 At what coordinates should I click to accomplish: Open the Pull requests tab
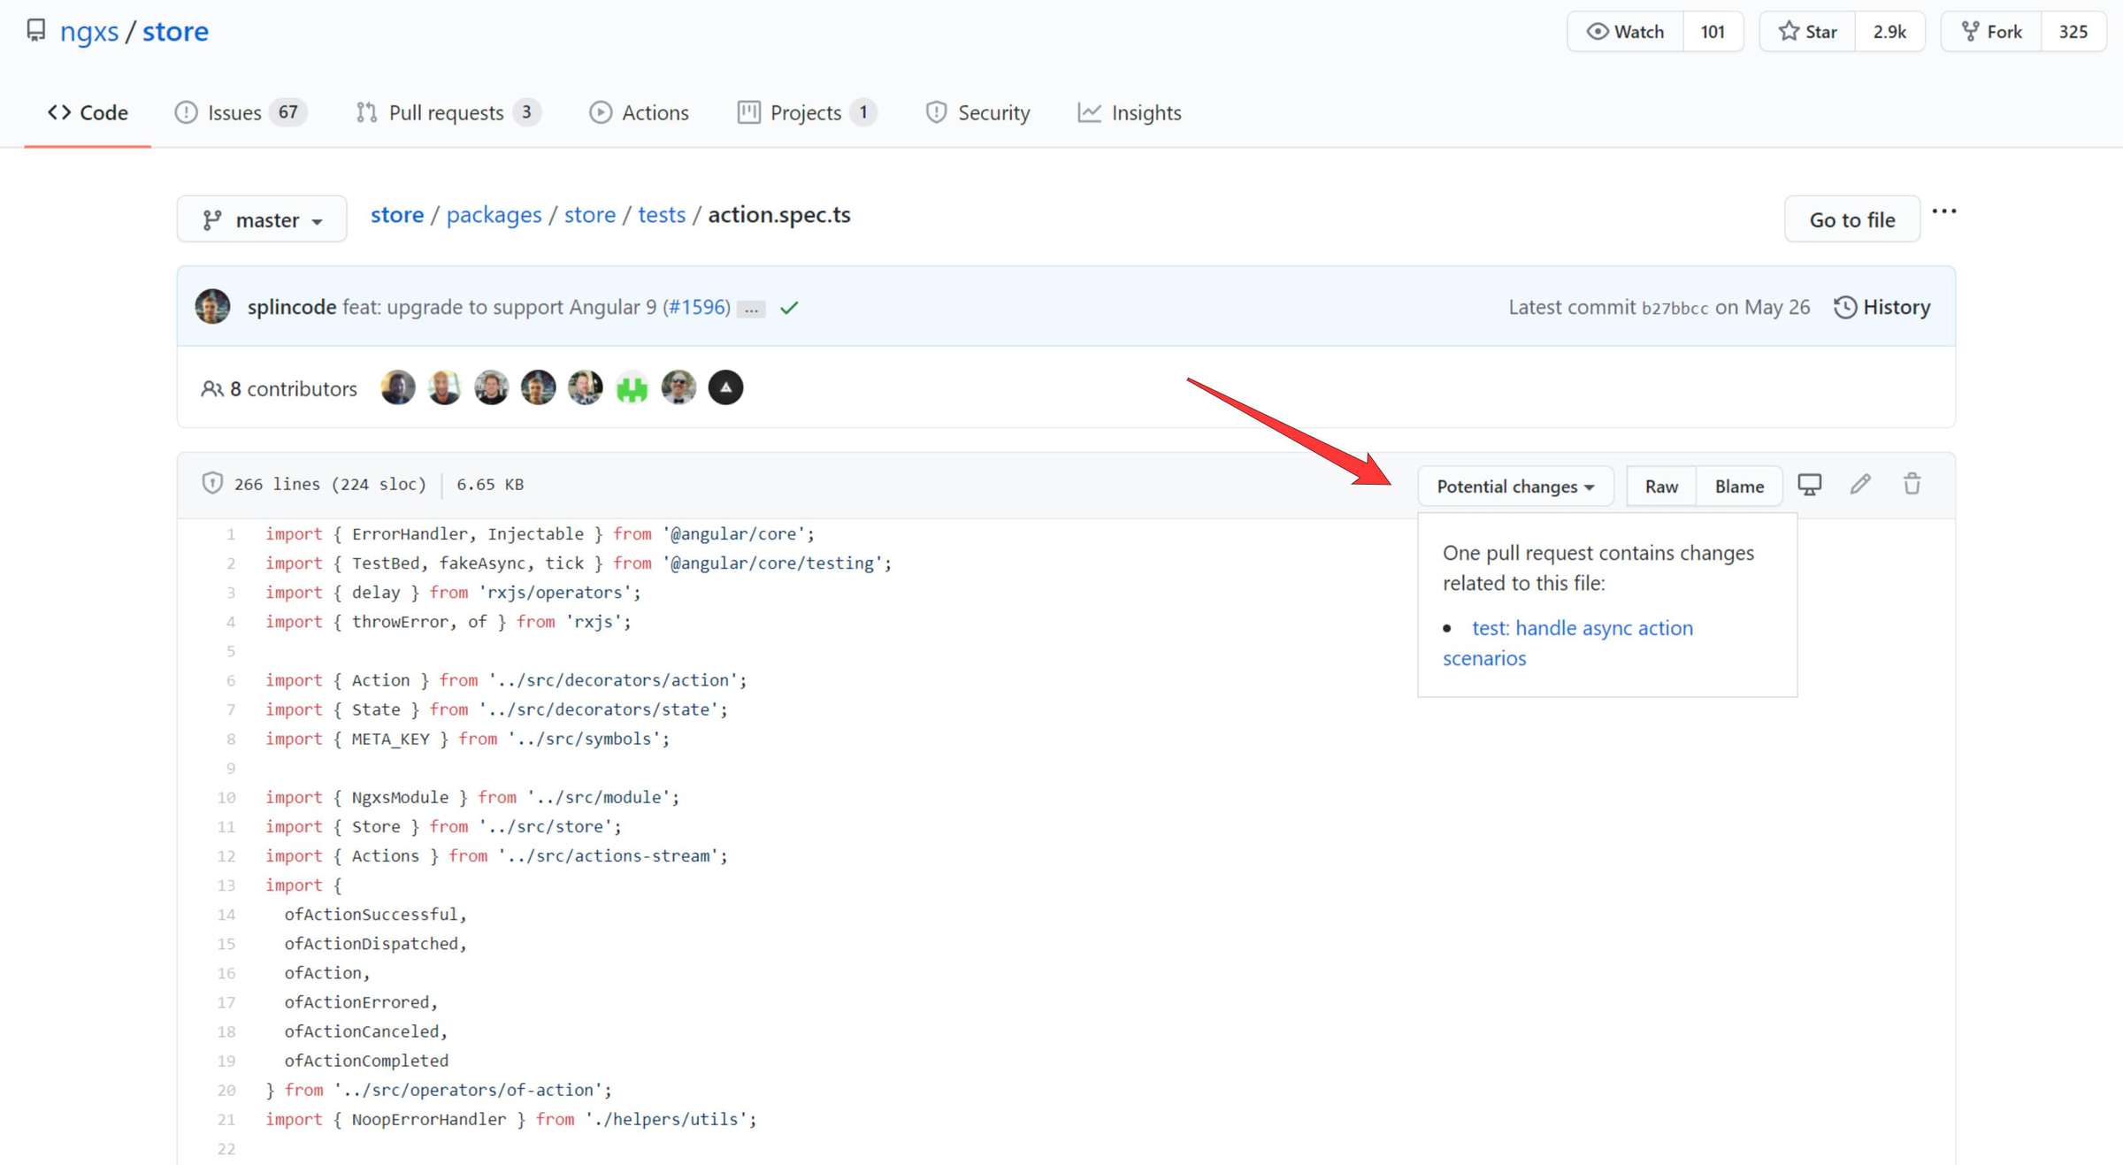pyautogui.click(x=448, y=112)
